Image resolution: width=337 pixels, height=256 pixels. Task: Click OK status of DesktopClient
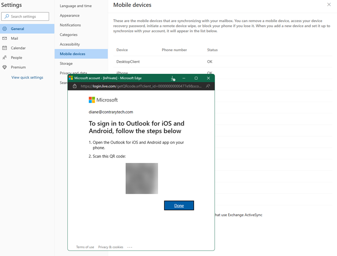(210, 62)
